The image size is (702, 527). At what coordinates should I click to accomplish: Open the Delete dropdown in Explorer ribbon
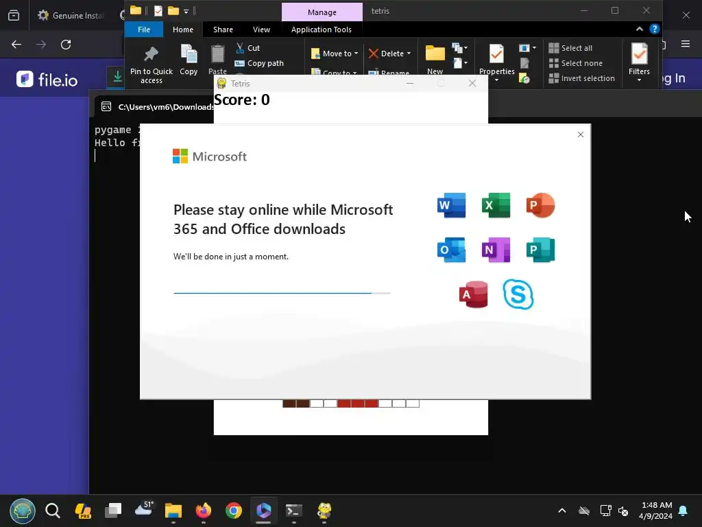click(389, 54)
